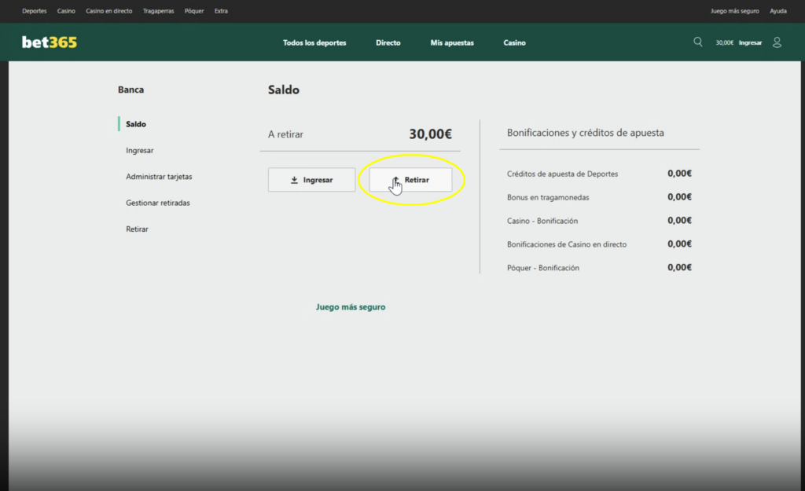Click Ingresar in the header

click(x=750, y=42)
